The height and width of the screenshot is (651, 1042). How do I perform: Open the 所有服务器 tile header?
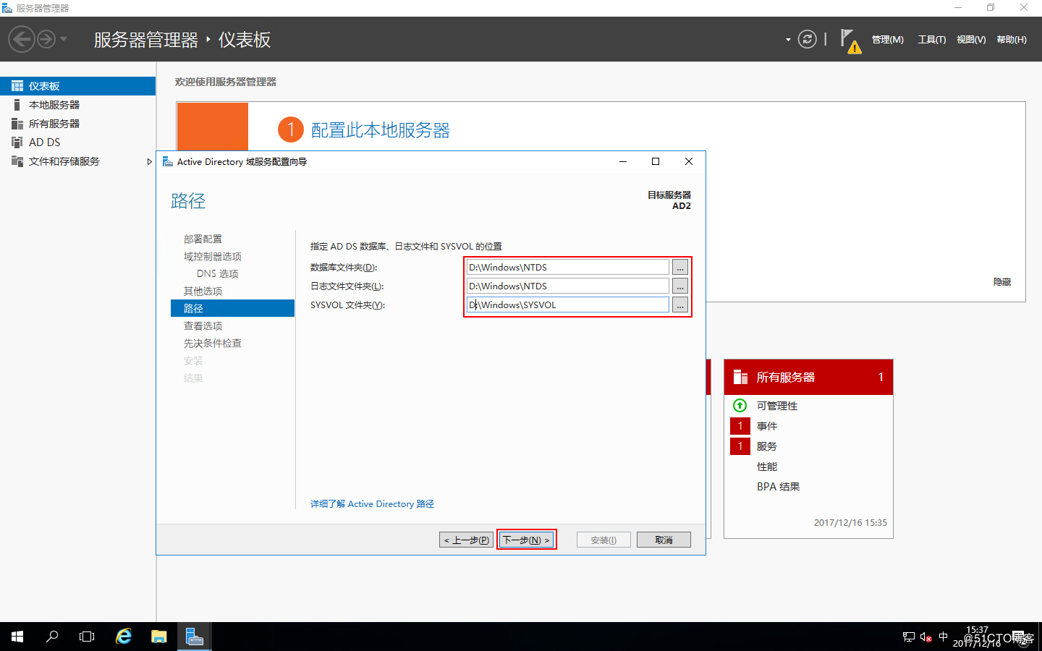tap(808, 377)
